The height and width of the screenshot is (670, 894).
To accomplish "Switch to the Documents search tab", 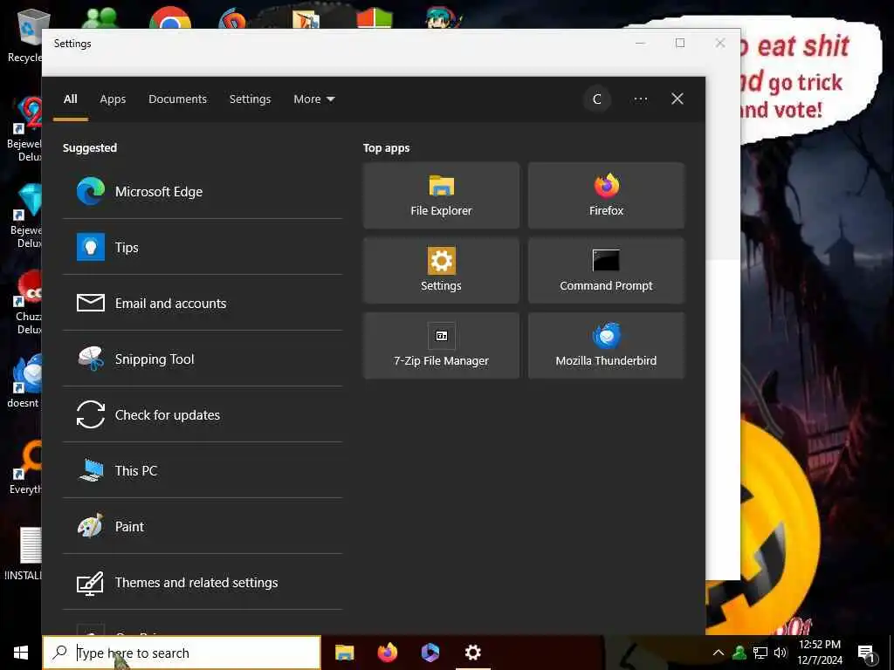I will point(178,99).
